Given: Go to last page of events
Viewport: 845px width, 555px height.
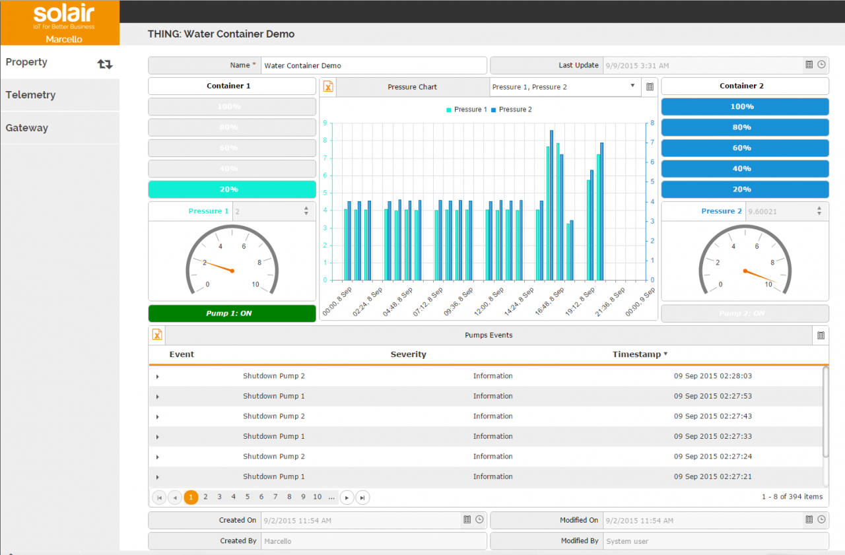Looking at the screenshot, I should 362,498.
